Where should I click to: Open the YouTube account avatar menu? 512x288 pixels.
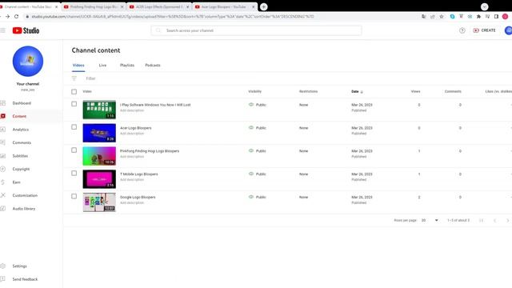click(509, 30)
